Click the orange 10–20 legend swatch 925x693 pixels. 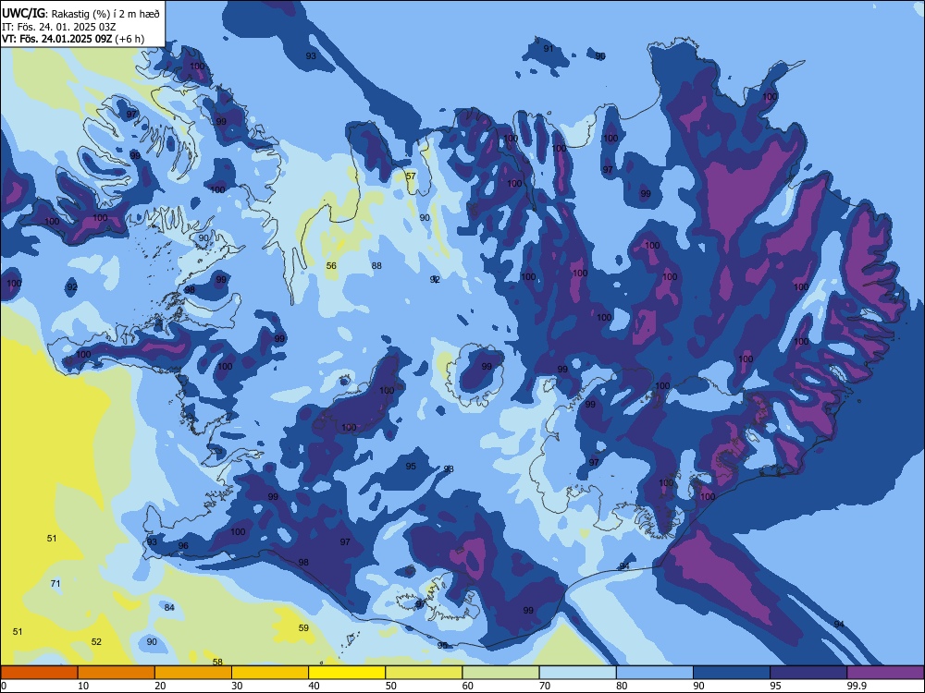point(117,673)
